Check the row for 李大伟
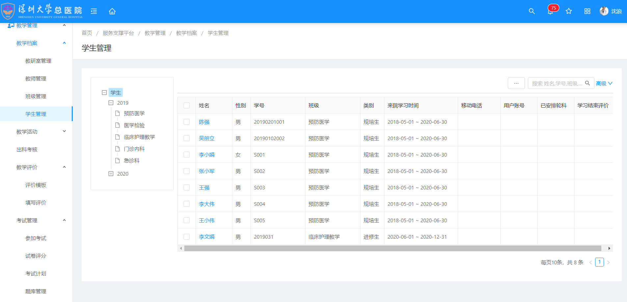This screenshot has width=627, height=302. pos(187,204)
